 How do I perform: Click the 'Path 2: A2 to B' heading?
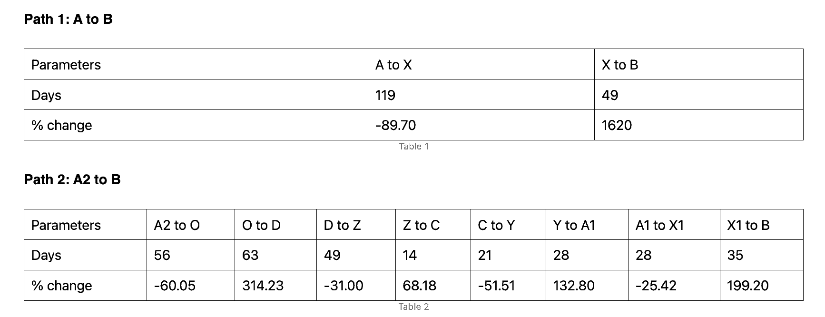click(72, 180)
